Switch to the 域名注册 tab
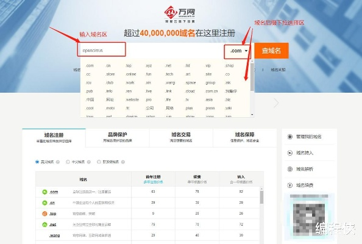Image resolution: width=362 pixels, height=244 pixels. click(x=54, y=137)
